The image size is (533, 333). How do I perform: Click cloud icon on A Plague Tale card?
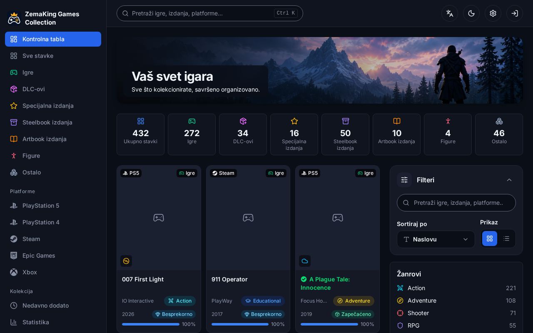click(305, 261)
